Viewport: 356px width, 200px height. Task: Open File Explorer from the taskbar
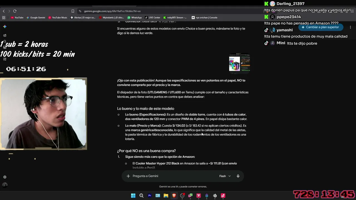[x=166, y=196]
